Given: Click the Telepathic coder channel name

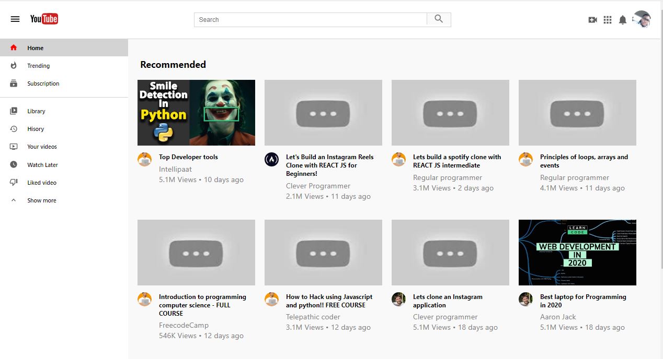Looking at the screenshot, I should click(313, 317).
